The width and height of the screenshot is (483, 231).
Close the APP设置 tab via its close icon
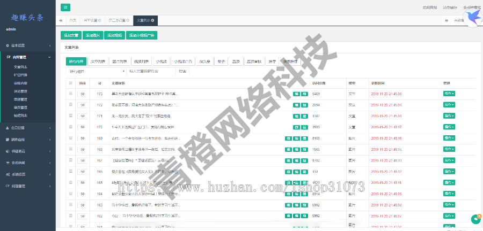point(99,20)
